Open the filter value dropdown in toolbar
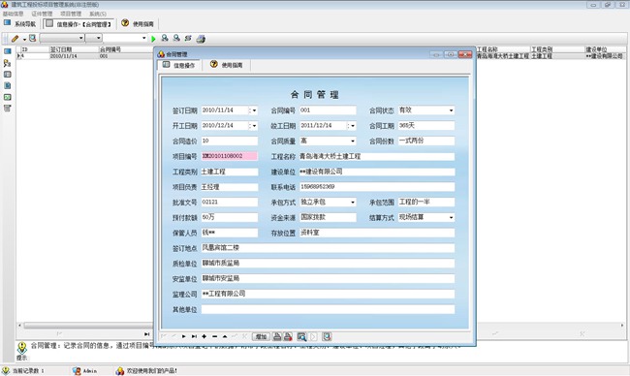This screenshot has width=630, height=376. point(143,38)
